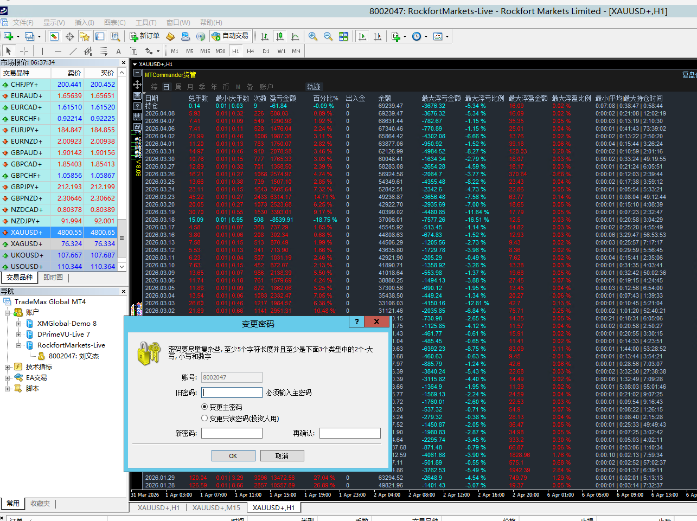
Task: Expand the 技术指标 tree node
Action: point(8,367)
